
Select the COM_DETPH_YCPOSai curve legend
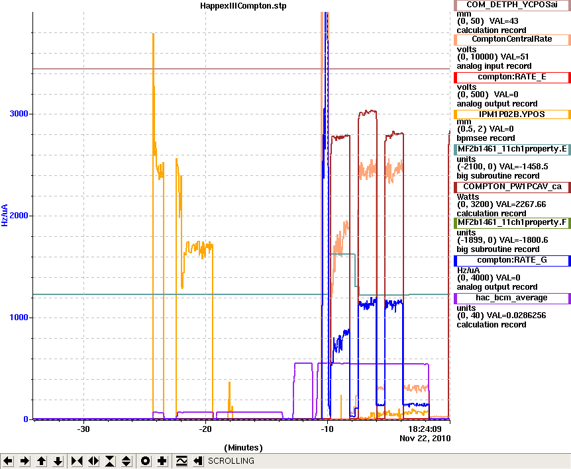(512, 5)
